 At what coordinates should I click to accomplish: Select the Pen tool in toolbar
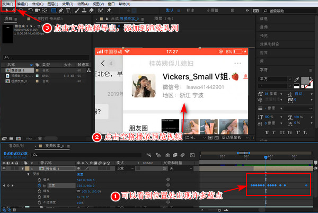click(61, 10)
